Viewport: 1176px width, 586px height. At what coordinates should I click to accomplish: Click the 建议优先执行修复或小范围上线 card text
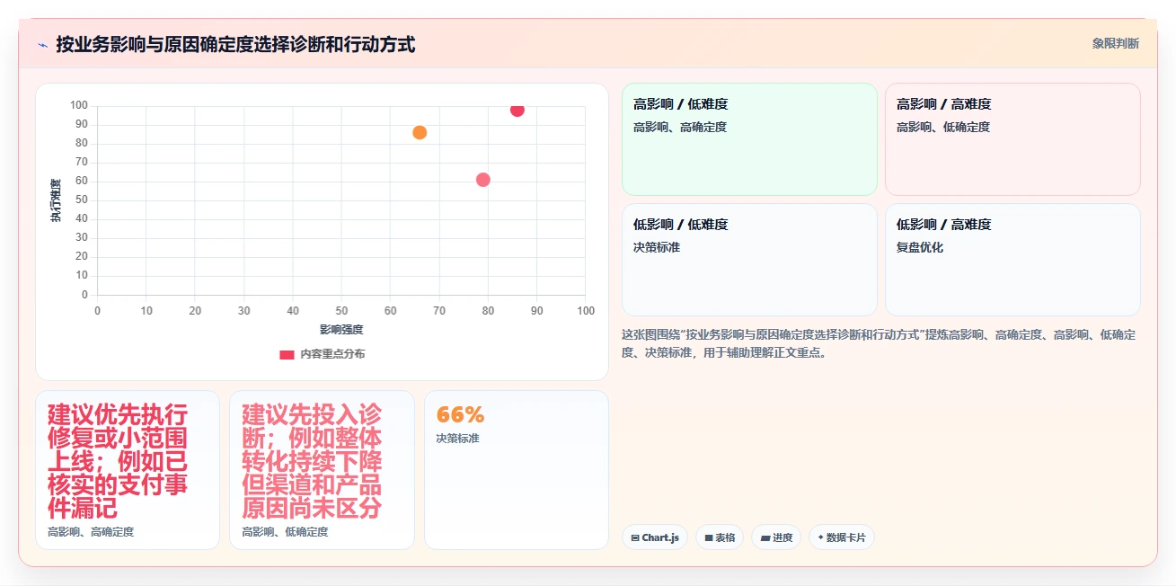[118, 461]
